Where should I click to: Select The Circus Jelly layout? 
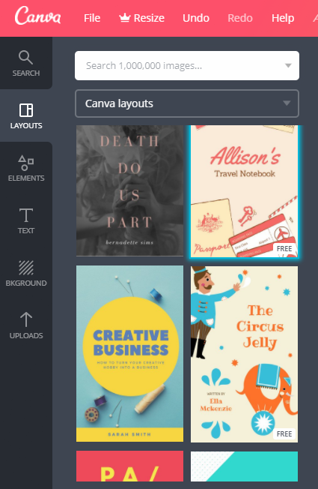coord(244,354)
